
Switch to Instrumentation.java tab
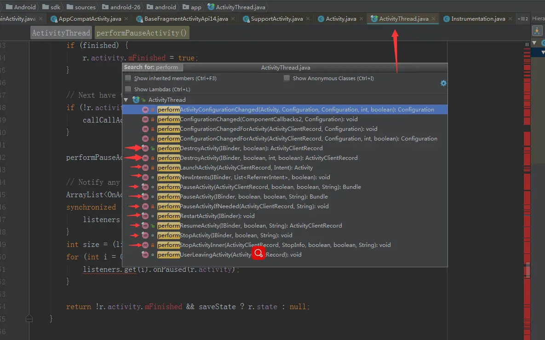(x=478, y=19)
